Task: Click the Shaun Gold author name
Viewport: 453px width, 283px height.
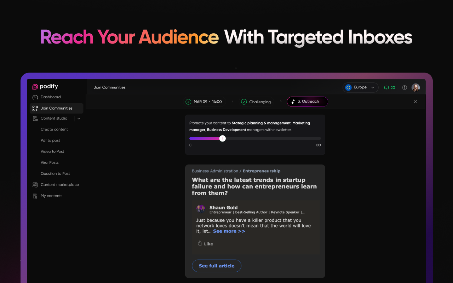Action: pyautogui.click(x=224, y=208)
